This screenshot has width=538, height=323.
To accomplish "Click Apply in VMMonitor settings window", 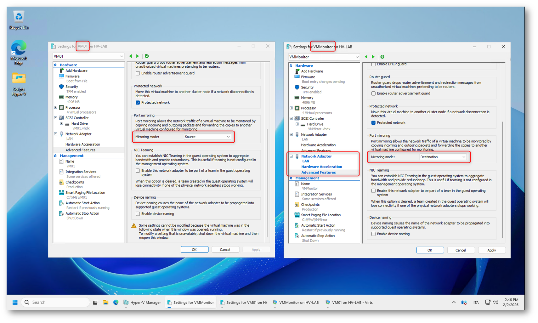I will point(492,250).
